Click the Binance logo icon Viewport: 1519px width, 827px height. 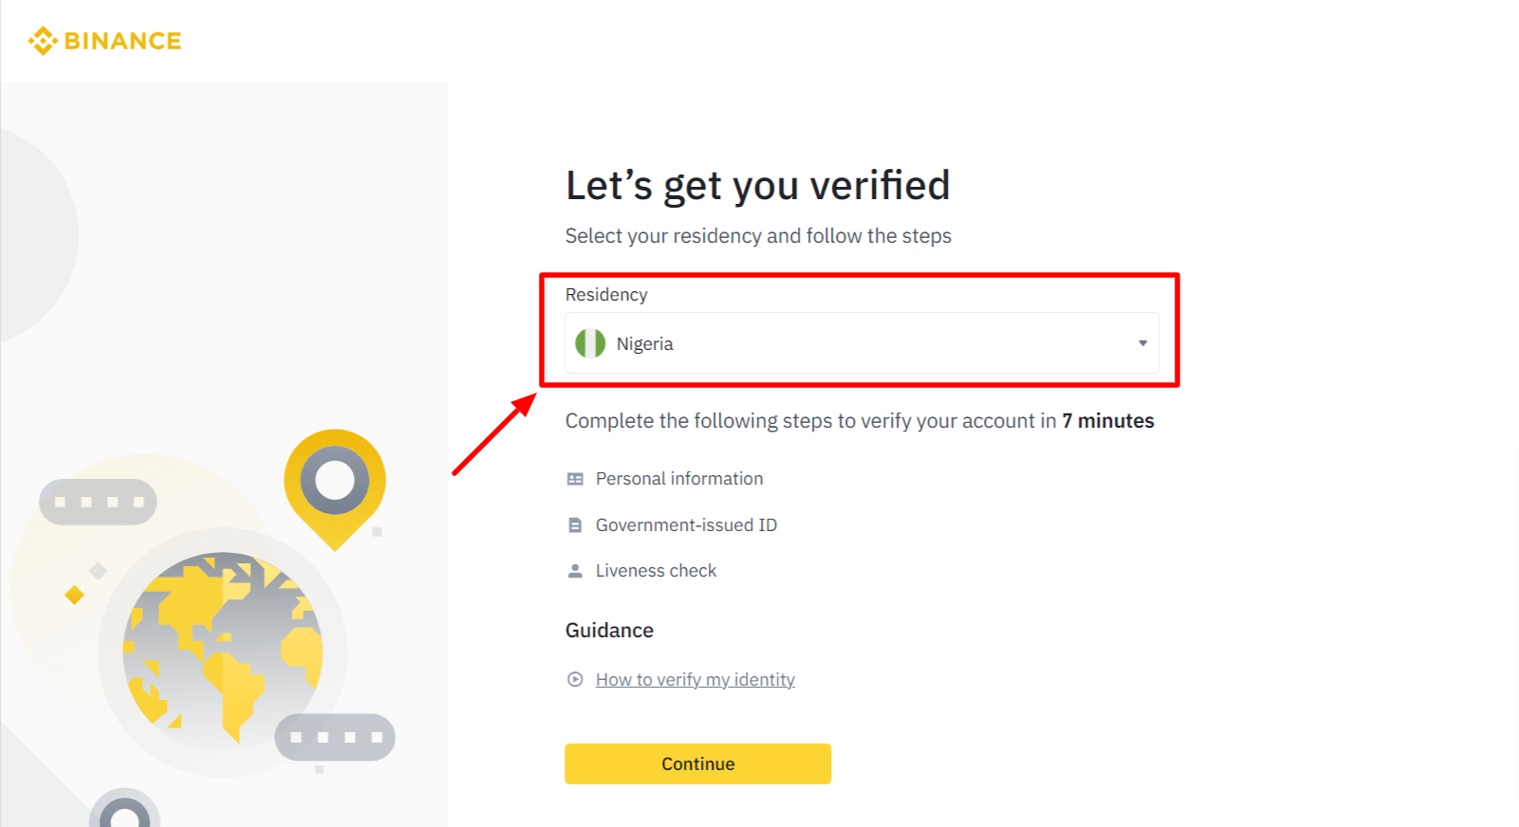pyautogui.click(x=43, y=41)
